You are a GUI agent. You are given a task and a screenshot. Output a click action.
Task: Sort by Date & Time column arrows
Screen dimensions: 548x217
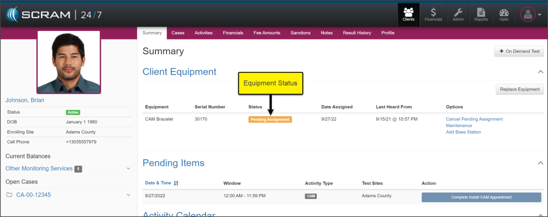176,183
